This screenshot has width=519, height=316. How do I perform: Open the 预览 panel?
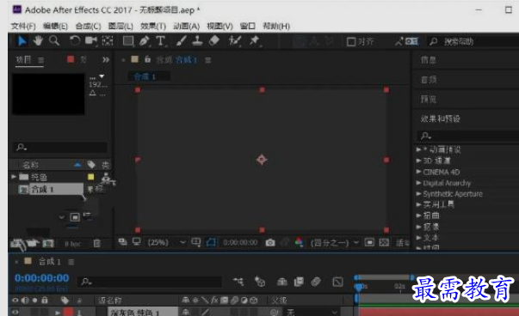click(x=429, y=99)
